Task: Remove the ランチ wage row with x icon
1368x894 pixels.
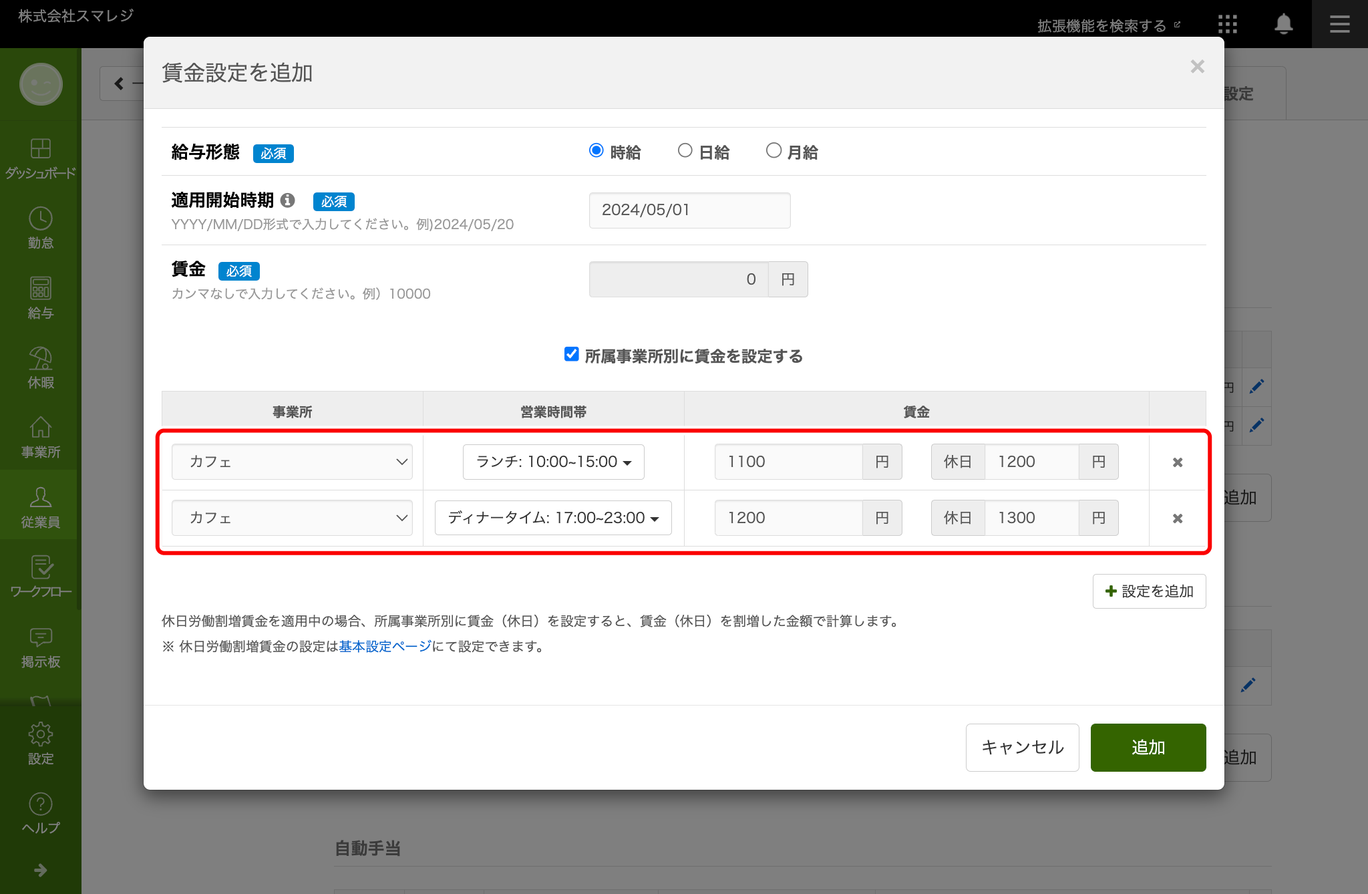Action: pos(1178,462)
